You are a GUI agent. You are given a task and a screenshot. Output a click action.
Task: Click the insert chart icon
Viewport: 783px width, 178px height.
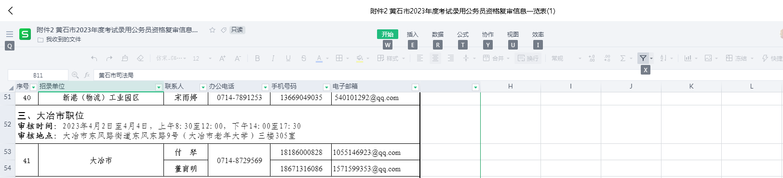pos(688,58)
